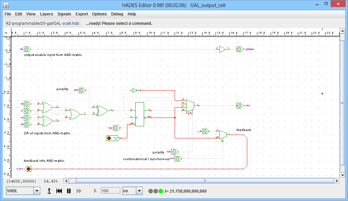The height and width of the screenshot is (201, 348).
Task: Click the simulator info icon
Action: click(x=49, y=191)
